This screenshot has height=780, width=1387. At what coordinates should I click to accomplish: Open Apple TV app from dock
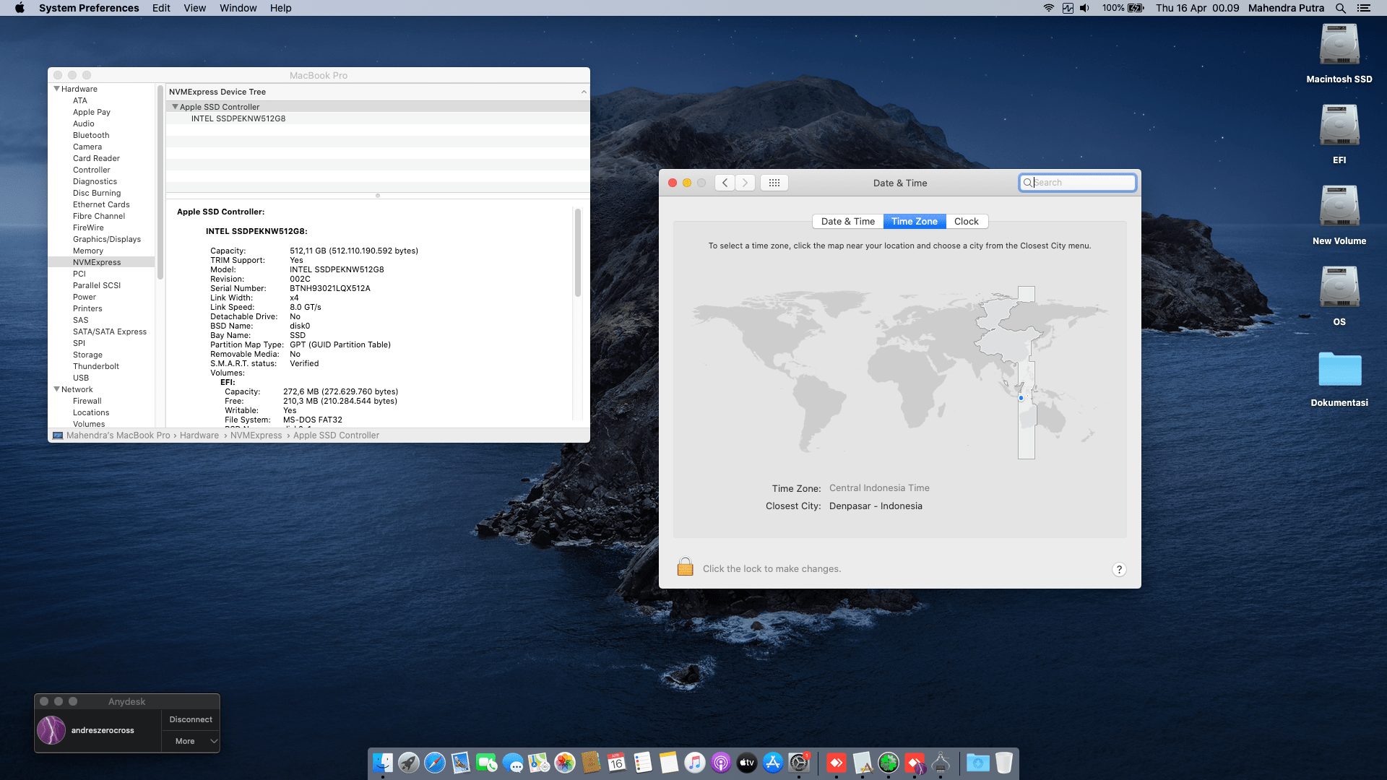click(747, 763)
